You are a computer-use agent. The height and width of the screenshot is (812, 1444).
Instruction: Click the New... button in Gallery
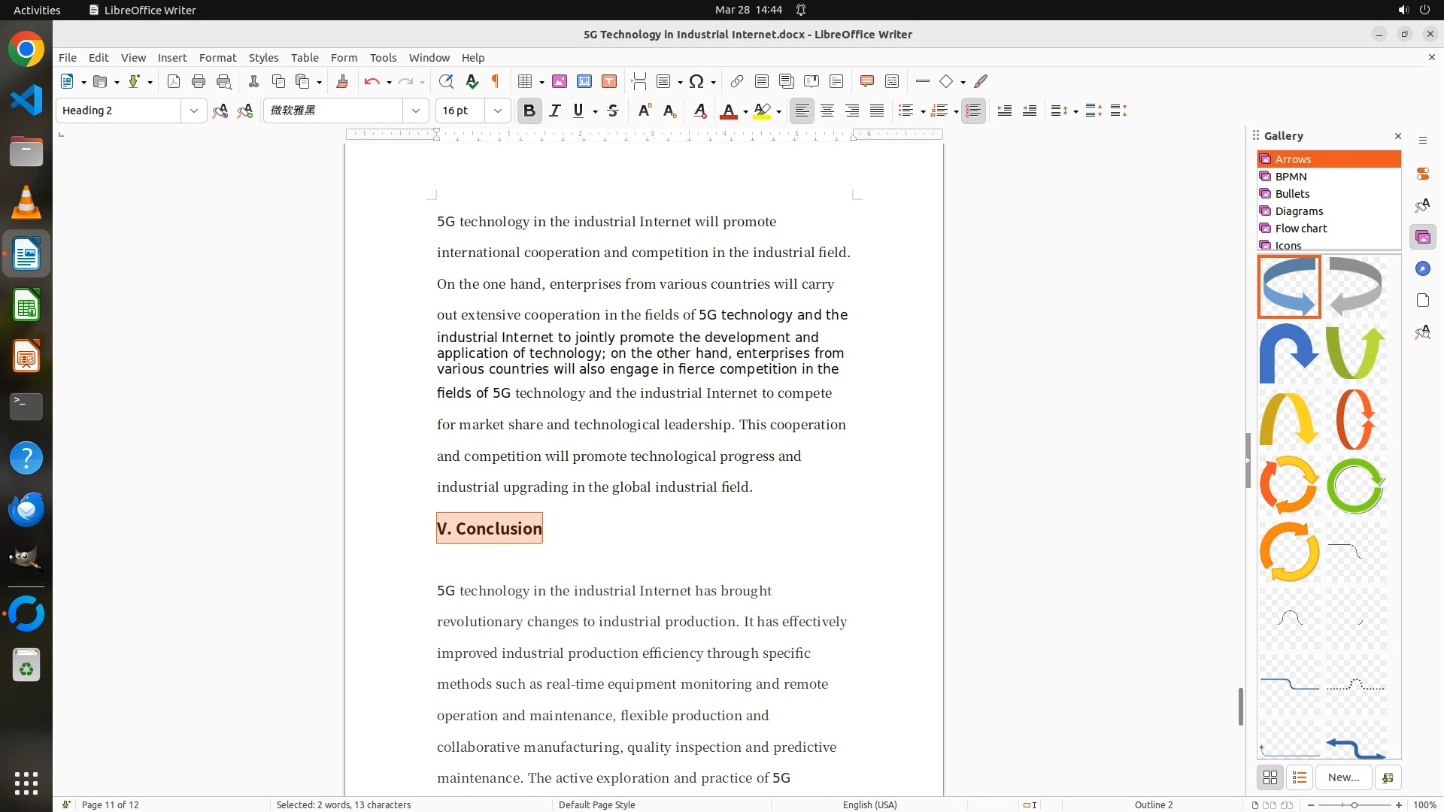click(1343, 777)
